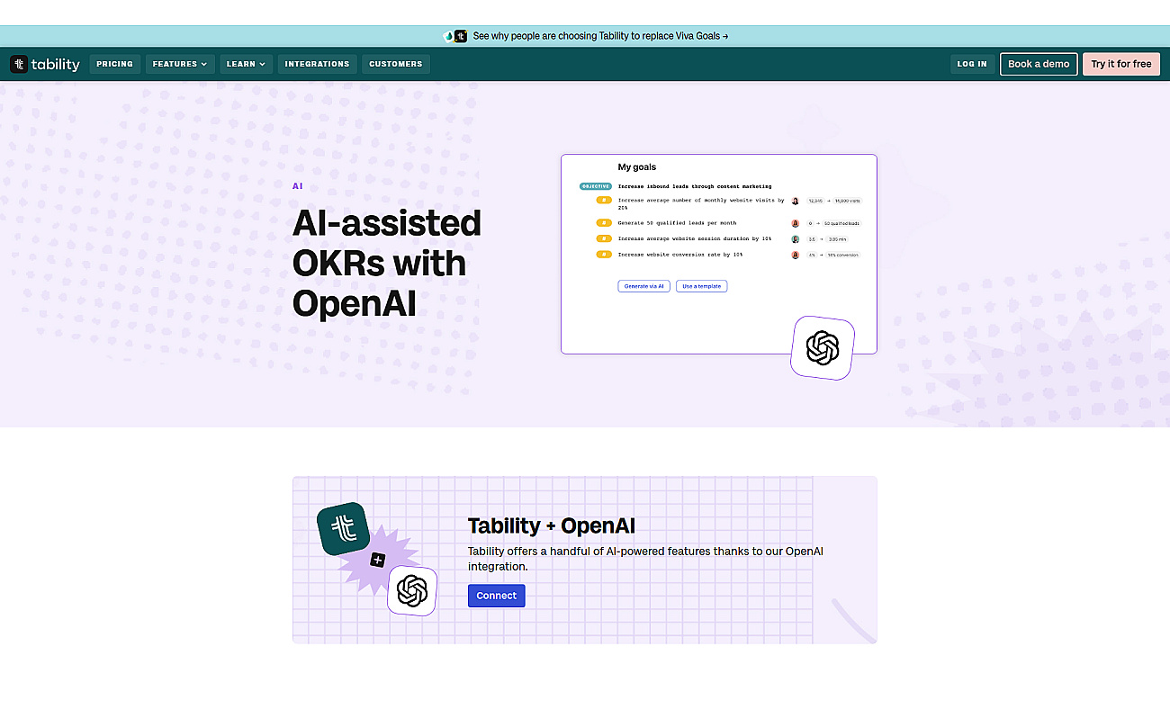1170x709 pixels.
Task: Click 'Increase website conversion rate by 10%'
Action: coord(680,255)
